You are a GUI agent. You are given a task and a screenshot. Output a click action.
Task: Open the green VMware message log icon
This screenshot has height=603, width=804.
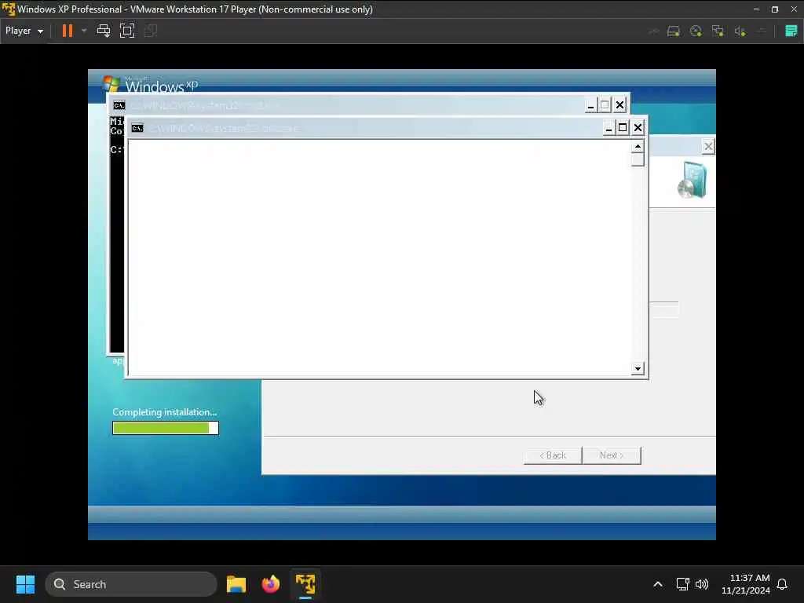(x=791, y=31)
